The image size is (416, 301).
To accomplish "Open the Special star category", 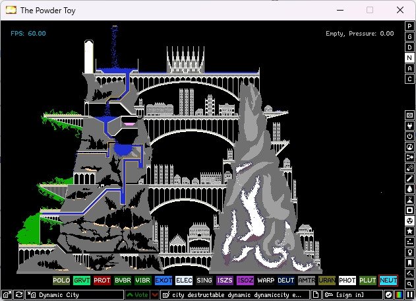I will [409, 231].
